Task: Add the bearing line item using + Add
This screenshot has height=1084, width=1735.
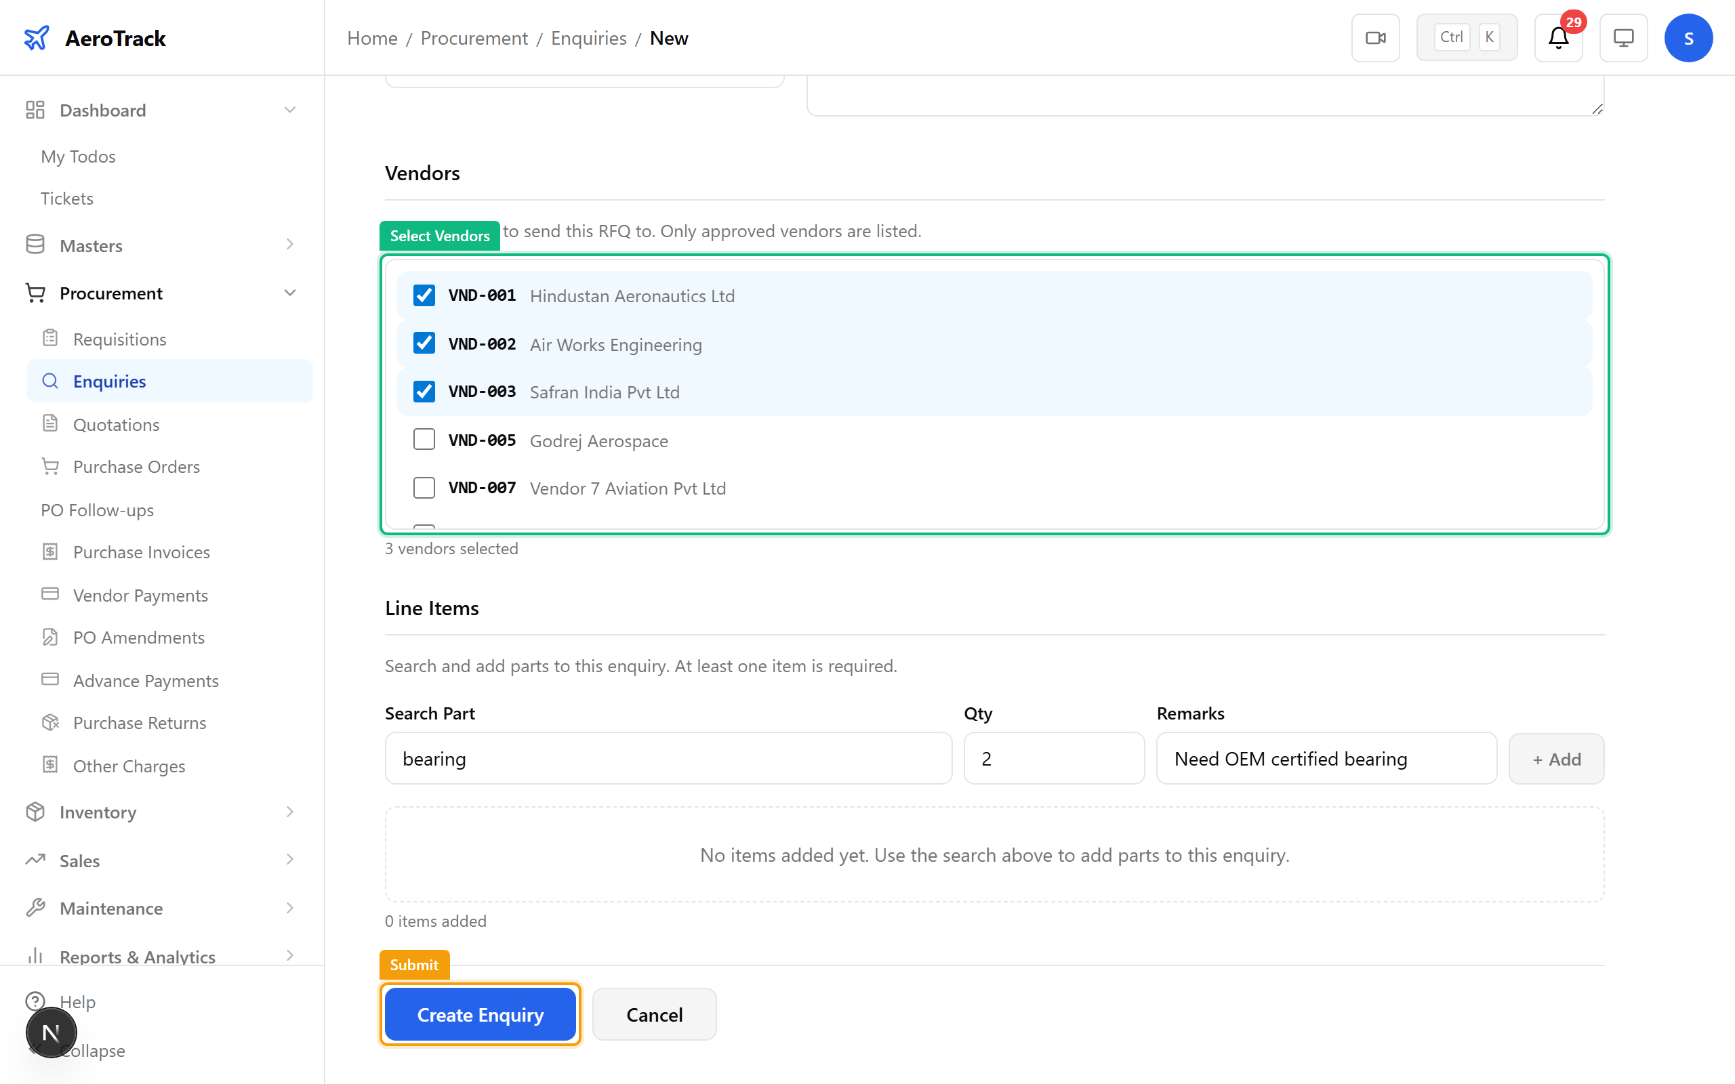Action: tap(1556, 759)
